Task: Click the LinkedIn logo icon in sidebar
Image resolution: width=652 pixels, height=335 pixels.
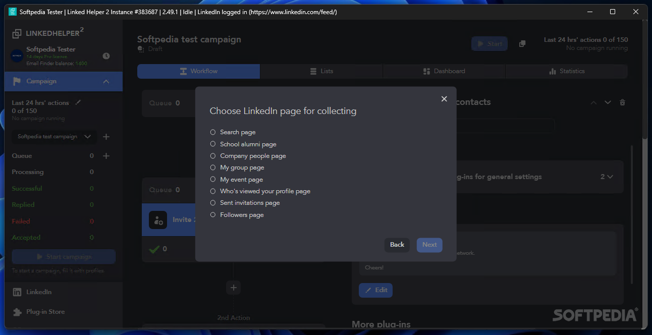Action: click(17, 292)
